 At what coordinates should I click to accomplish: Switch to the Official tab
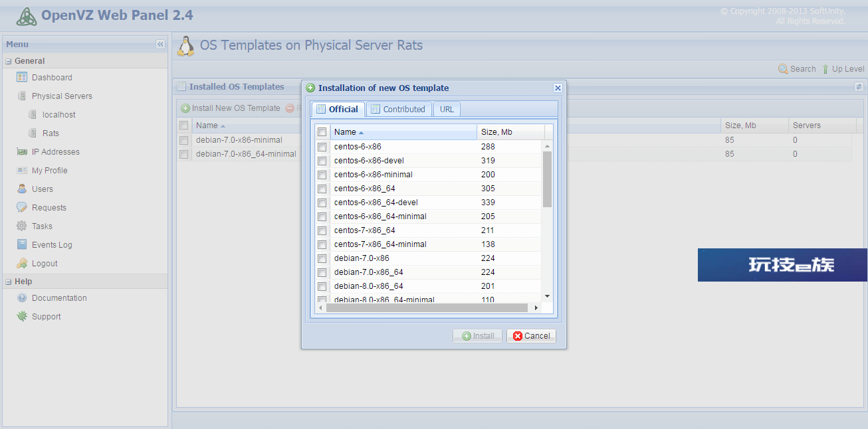338,109
